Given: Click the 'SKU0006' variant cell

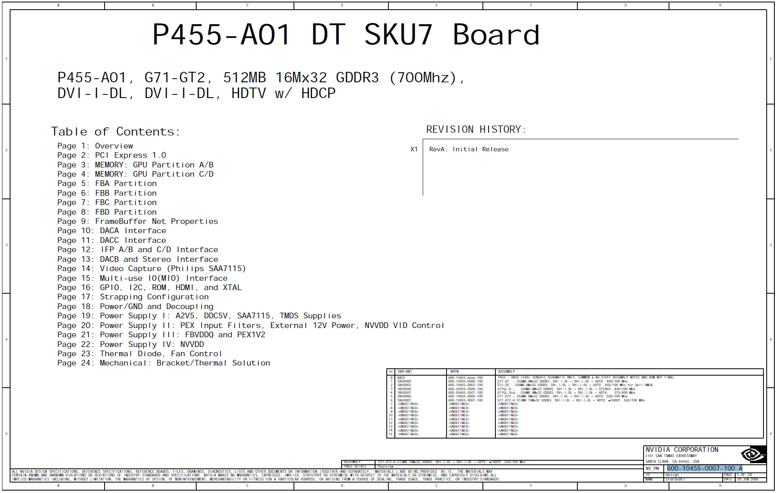Looking at the screenshot, I should pos(404,397).
